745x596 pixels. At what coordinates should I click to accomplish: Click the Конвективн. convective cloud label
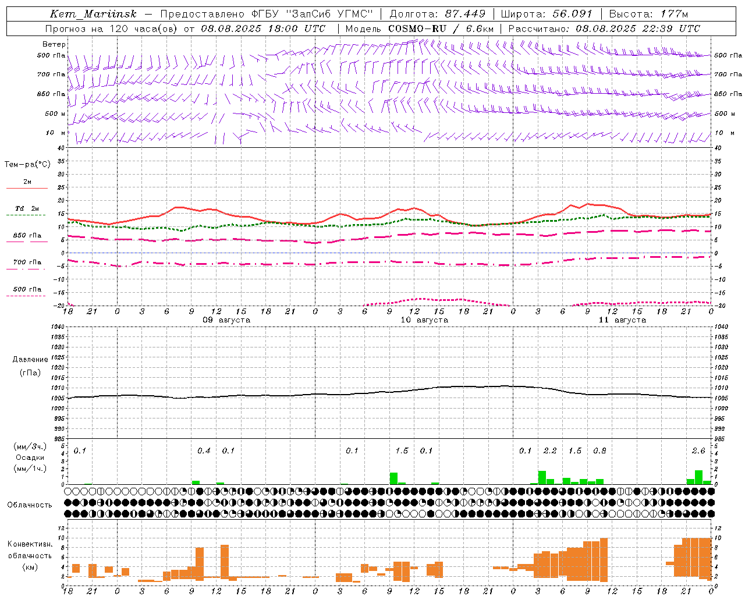tap(30, 544)
